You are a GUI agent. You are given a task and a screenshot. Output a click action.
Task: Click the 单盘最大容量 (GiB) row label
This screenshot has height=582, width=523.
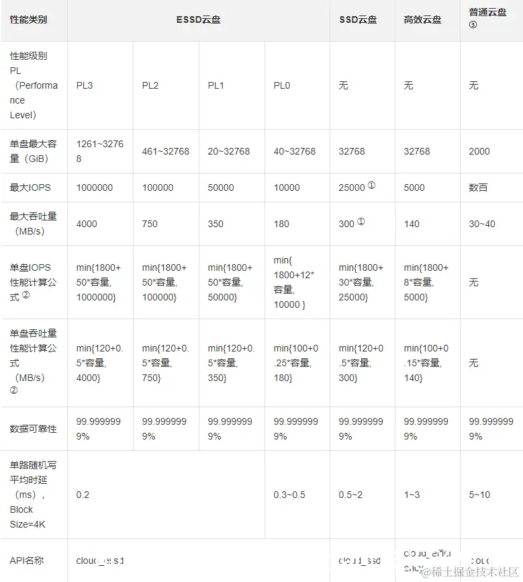(x=34, y=151)
